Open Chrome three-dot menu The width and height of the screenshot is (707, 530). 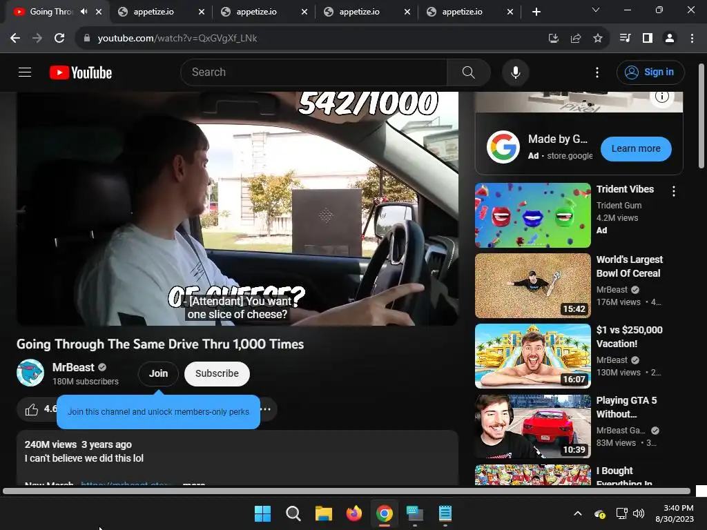(x=692, y=39)
